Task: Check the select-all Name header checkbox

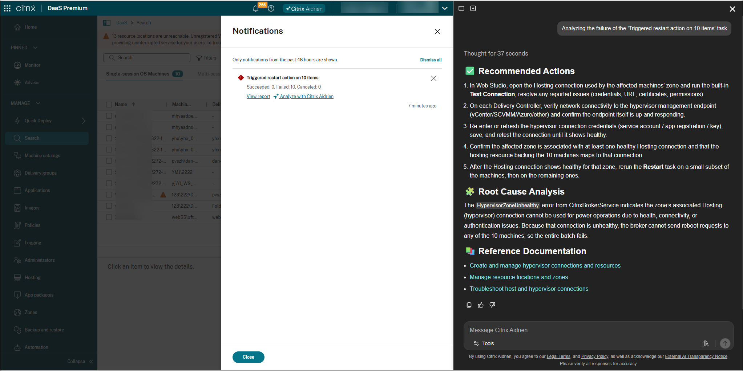Action: tap(109, 105)
